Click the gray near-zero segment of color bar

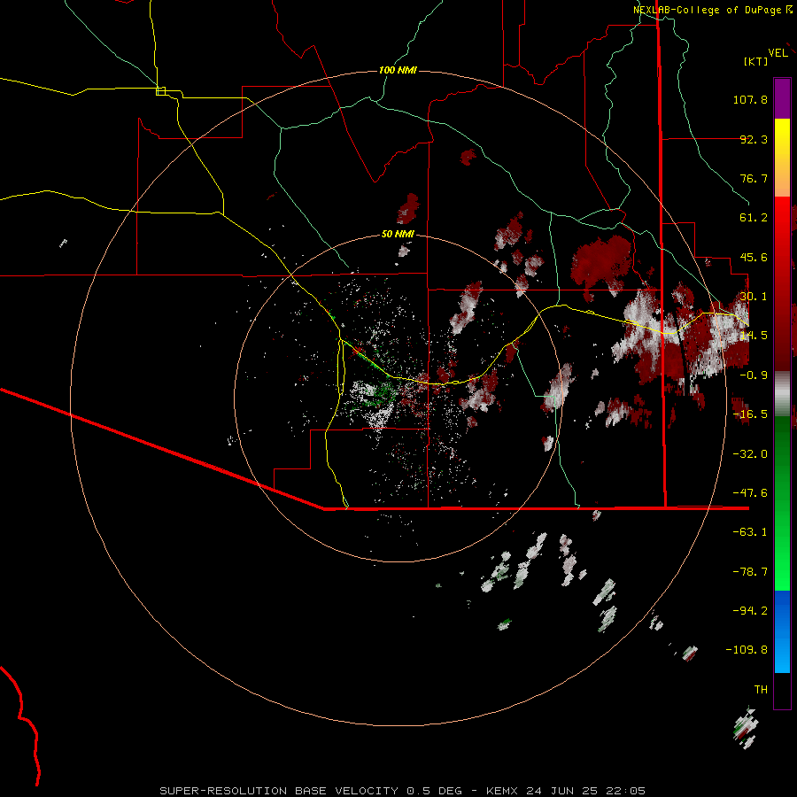782,393
